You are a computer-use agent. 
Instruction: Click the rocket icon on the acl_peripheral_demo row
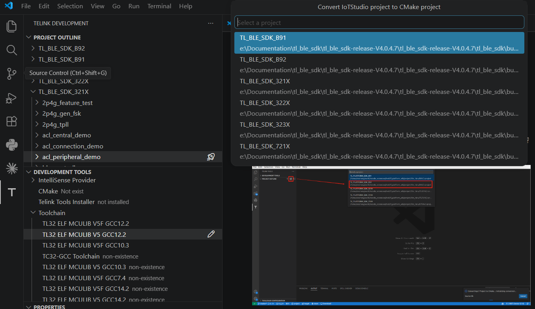click(211, 157)
